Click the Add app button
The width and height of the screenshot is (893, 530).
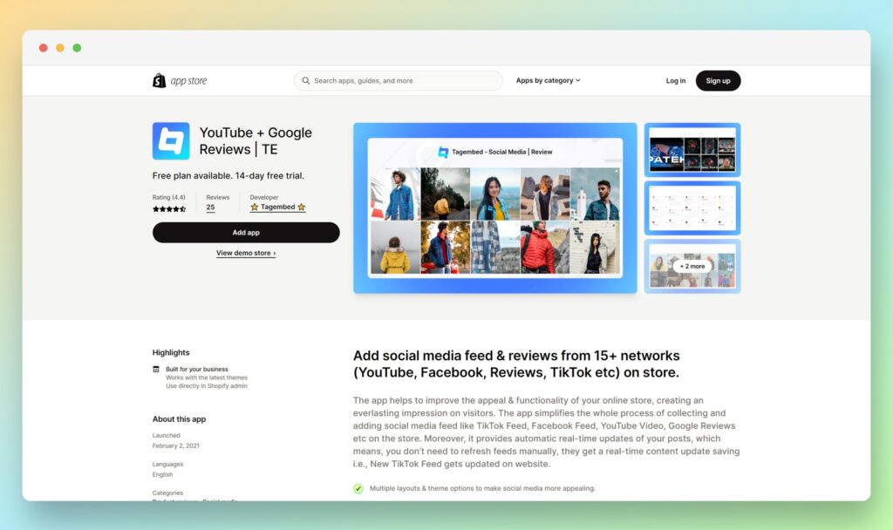(x=246, y=232)
